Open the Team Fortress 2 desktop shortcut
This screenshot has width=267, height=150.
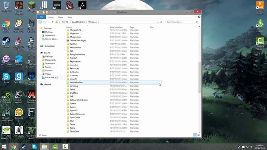19,7
